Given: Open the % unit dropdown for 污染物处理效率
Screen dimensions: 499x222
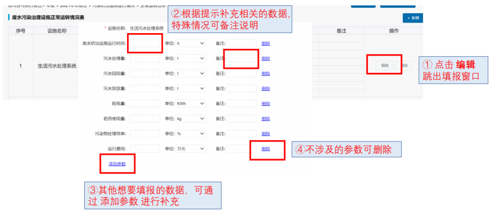Looking at the screenshot, I should [x=191, y=134].
